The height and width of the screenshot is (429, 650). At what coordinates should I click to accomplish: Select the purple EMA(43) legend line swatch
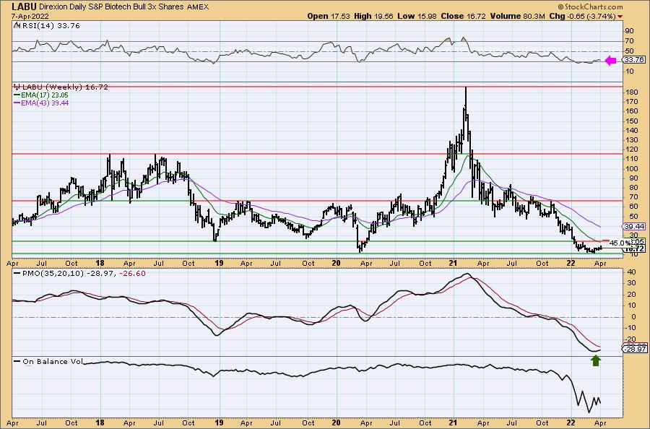17,103
